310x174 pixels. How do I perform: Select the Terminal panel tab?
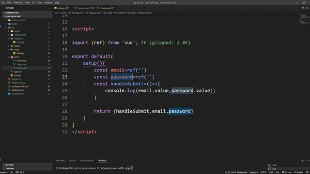click(102, 160)
